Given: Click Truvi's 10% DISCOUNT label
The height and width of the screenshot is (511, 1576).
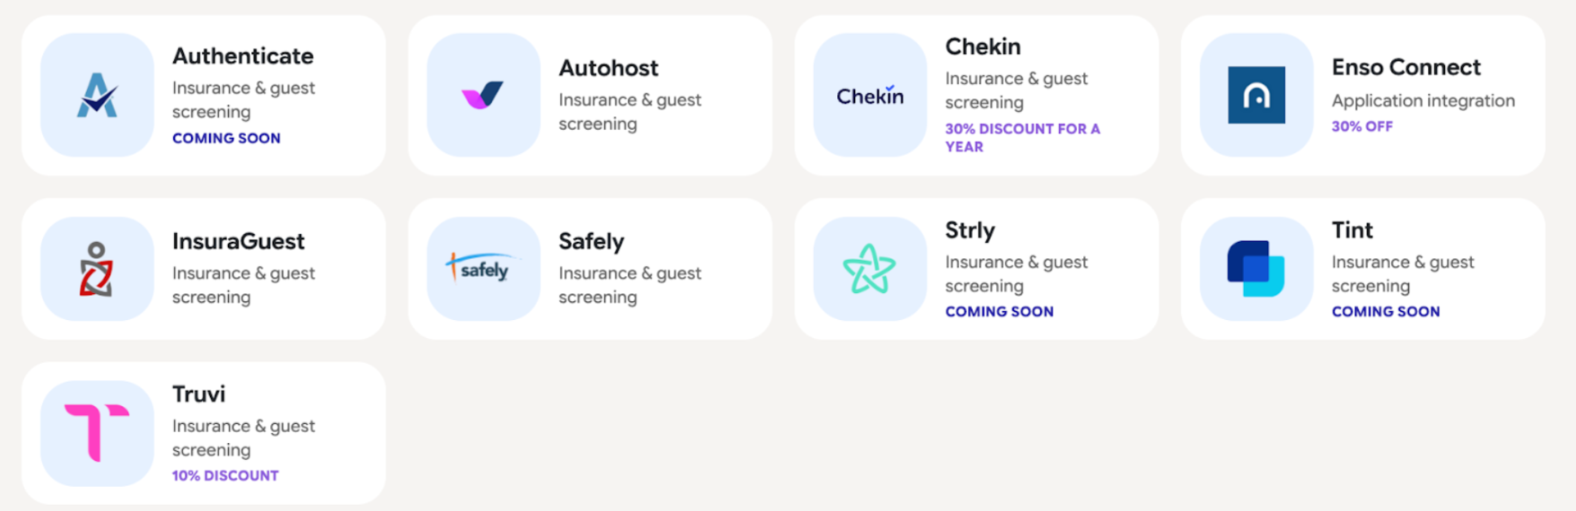Looking at the screenshot, I should pos(225,475).
